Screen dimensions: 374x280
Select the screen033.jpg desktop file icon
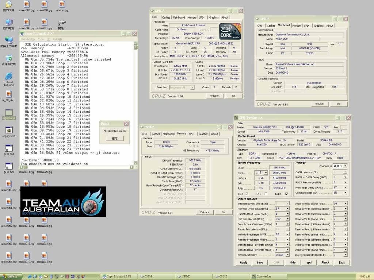44,240
